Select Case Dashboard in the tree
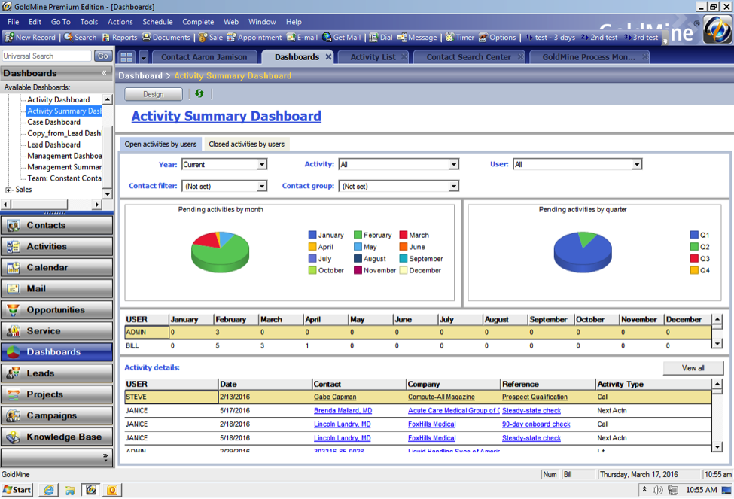 [x=54, y=122]
